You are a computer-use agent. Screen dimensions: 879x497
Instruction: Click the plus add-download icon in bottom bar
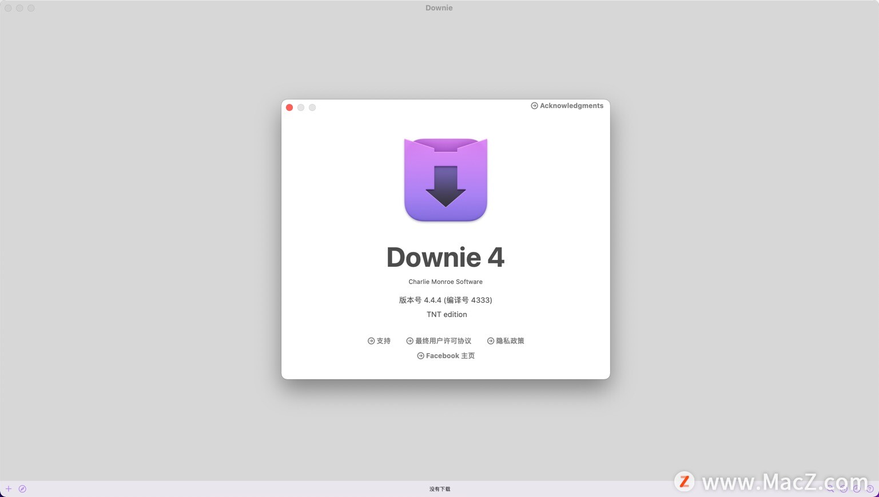click(x=9, y=489)
